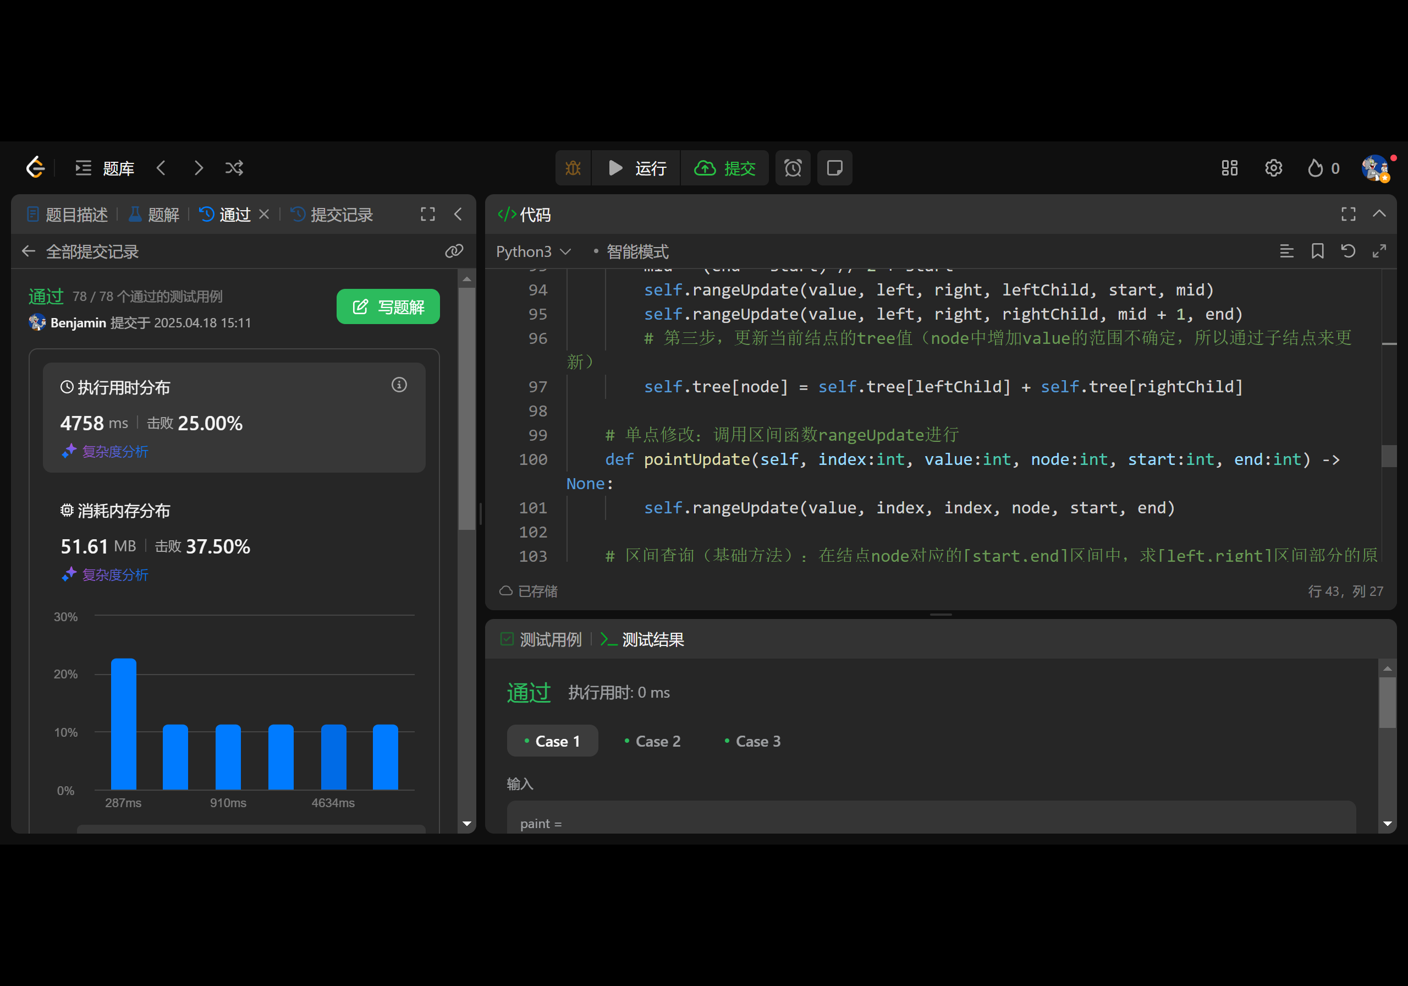Viewport: 1408px width, 986px height.
Task: Click the 提交 submit button
Action: pos(725,168)
